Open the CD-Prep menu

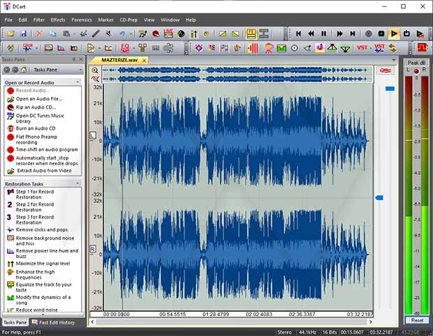pyautogui.click(x=129, y=20)
